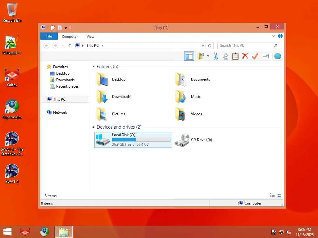This screenshot has width=318, height=238.
Task: Click the Forward navigation arrow
Action: [55, 46]
